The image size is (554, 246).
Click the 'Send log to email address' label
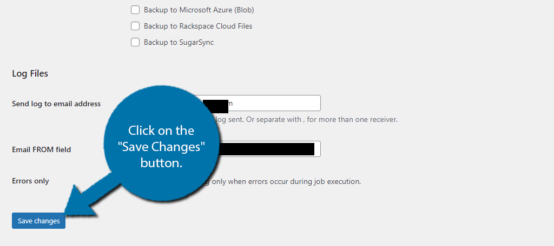(56, 104)
